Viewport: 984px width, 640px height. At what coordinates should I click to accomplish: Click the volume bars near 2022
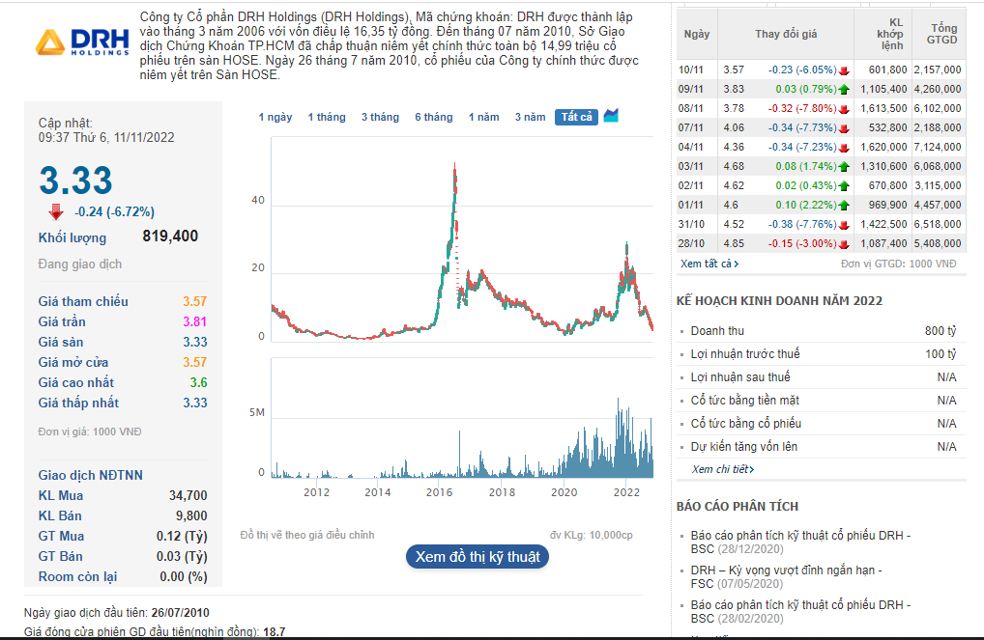coord(625,442)
